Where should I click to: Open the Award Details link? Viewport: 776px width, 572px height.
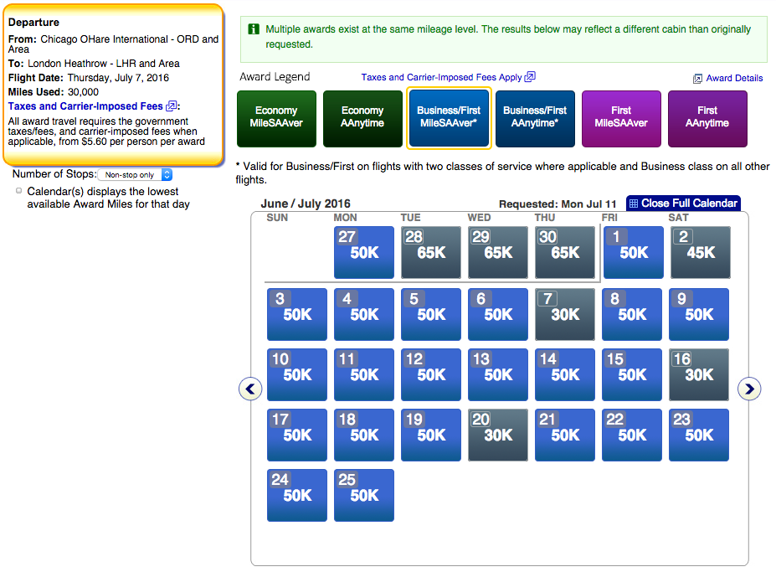click(734, 79)
